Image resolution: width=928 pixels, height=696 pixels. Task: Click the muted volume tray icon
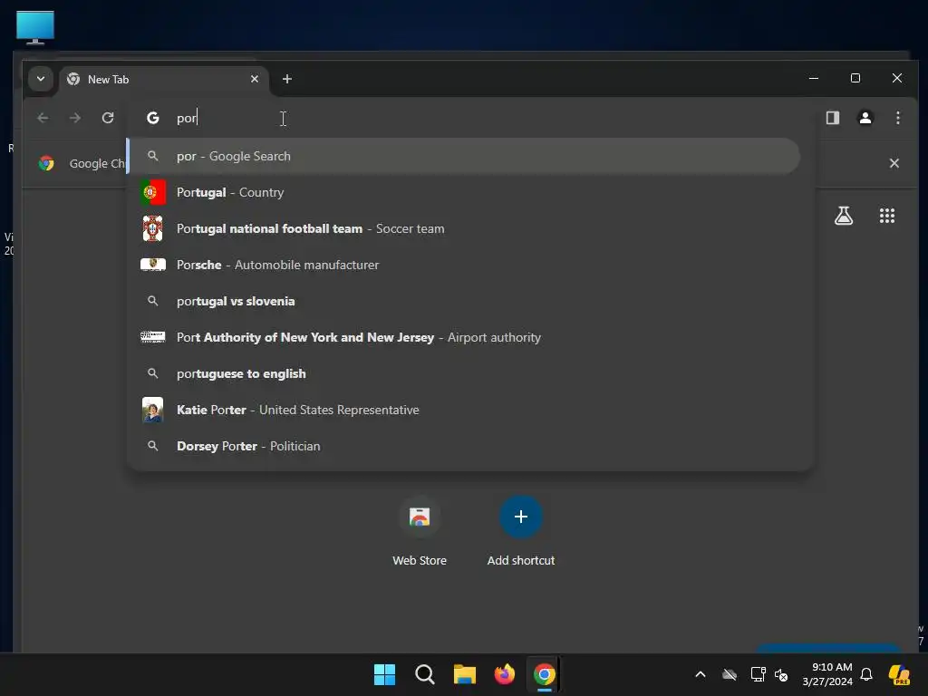pyautogui.click(x=781, y=674)
